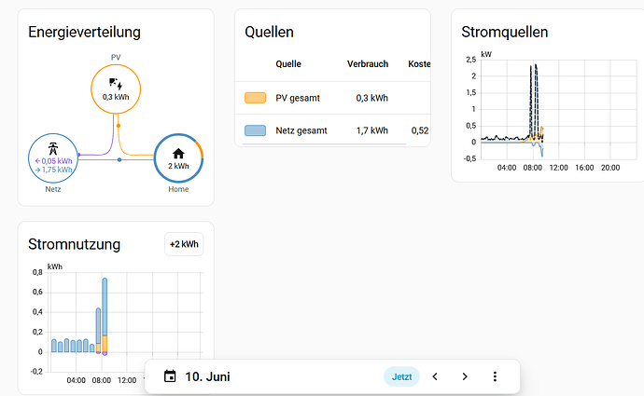
Task: Go to next day with right chevron
Action: click(x=465, y=376)
